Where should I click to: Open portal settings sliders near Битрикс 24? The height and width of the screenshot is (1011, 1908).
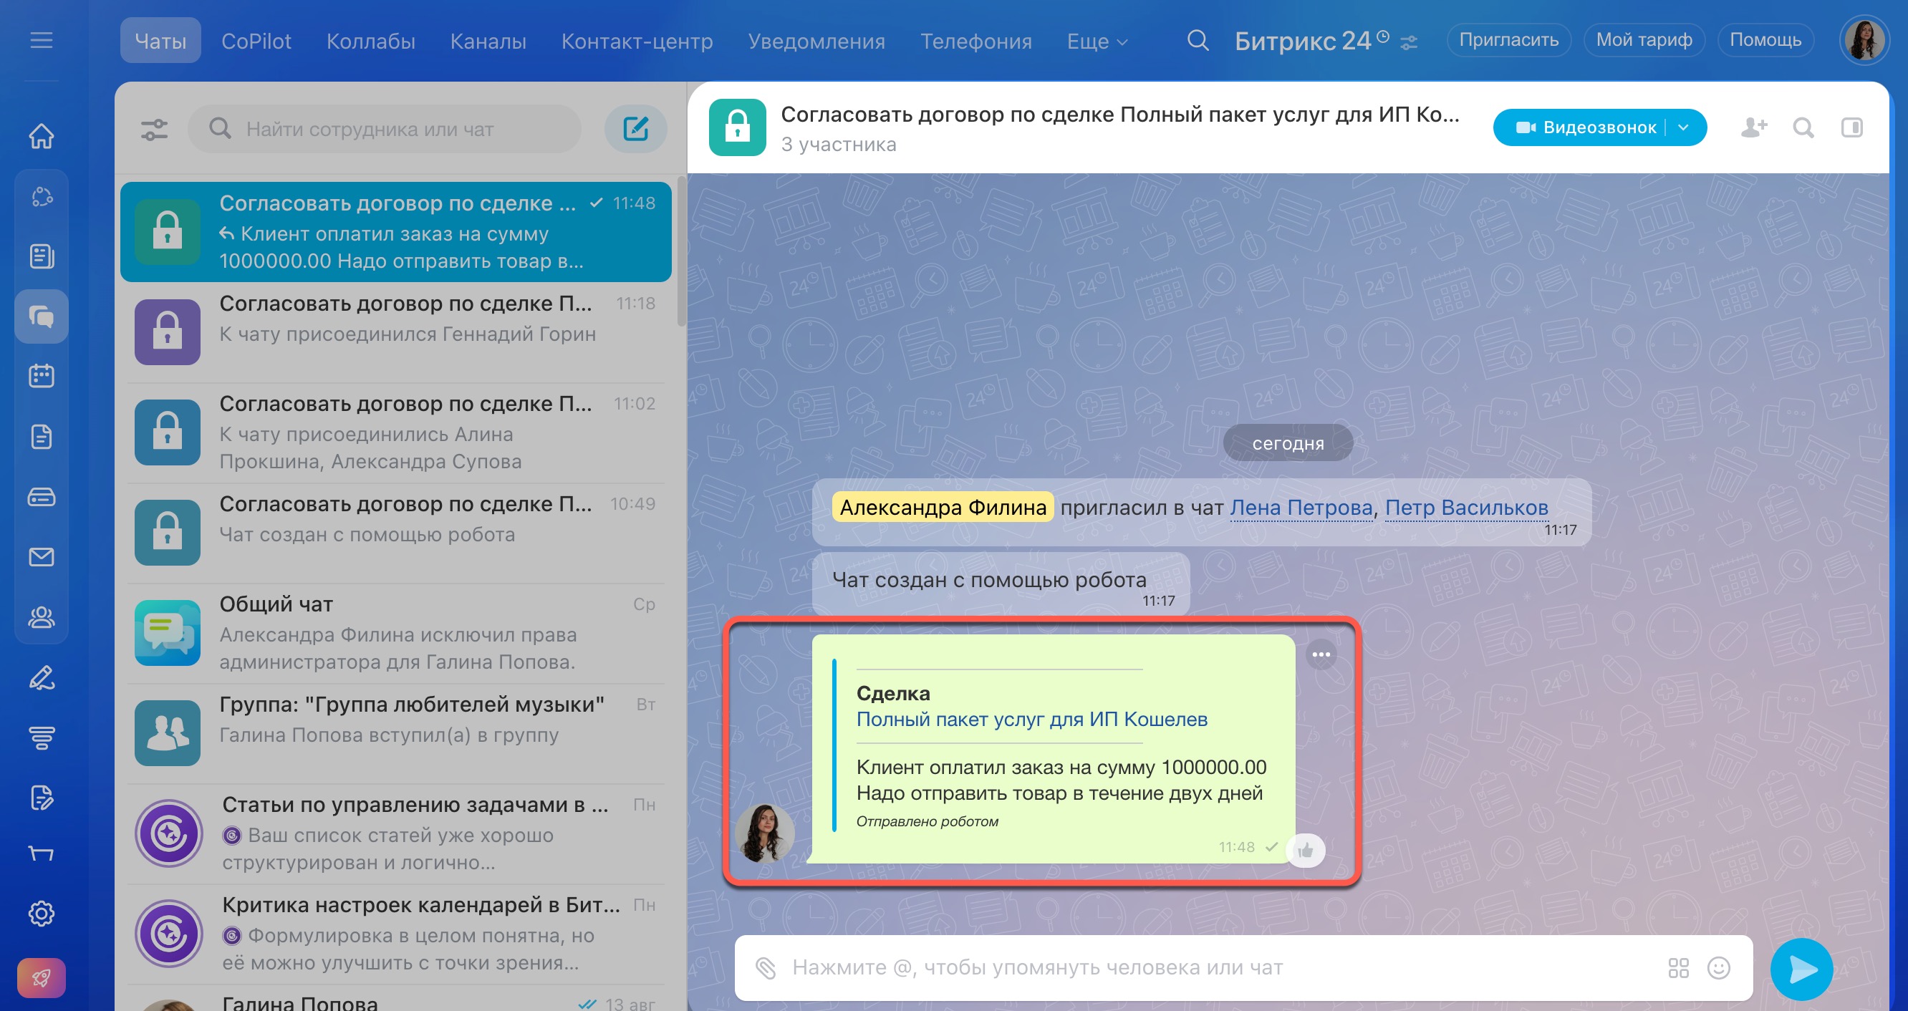point(1409,42)
